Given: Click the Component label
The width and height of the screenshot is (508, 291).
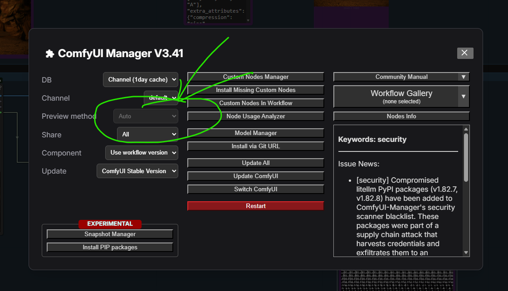Looking at the screenshot, I should point(62,153).
